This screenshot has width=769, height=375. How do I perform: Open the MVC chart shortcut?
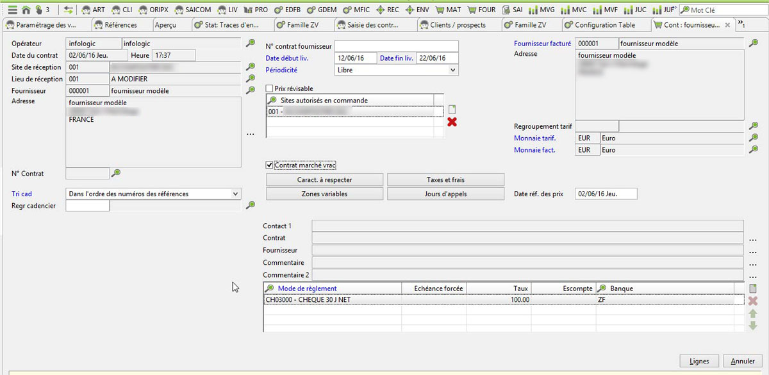point(574,10)
